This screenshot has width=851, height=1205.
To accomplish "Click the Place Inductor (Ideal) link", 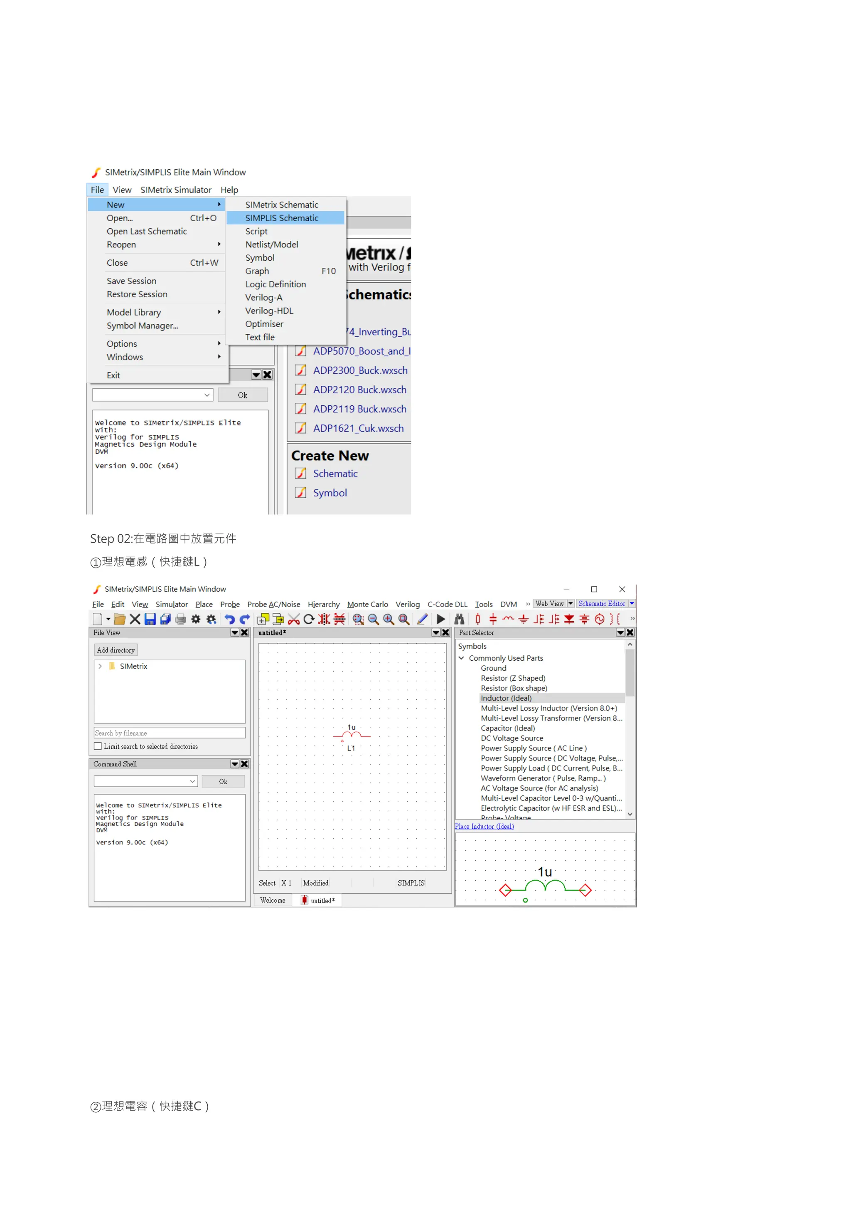I will [484, 827].
